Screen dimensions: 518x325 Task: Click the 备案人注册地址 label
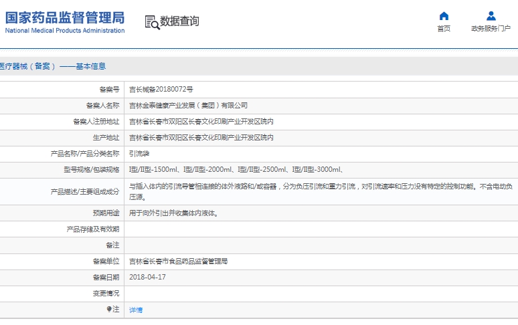pyautogui.click(x=96, y=122)
